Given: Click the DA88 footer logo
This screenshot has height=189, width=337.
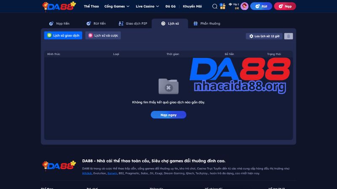Looking at the screenshot, I should (59, 166).
